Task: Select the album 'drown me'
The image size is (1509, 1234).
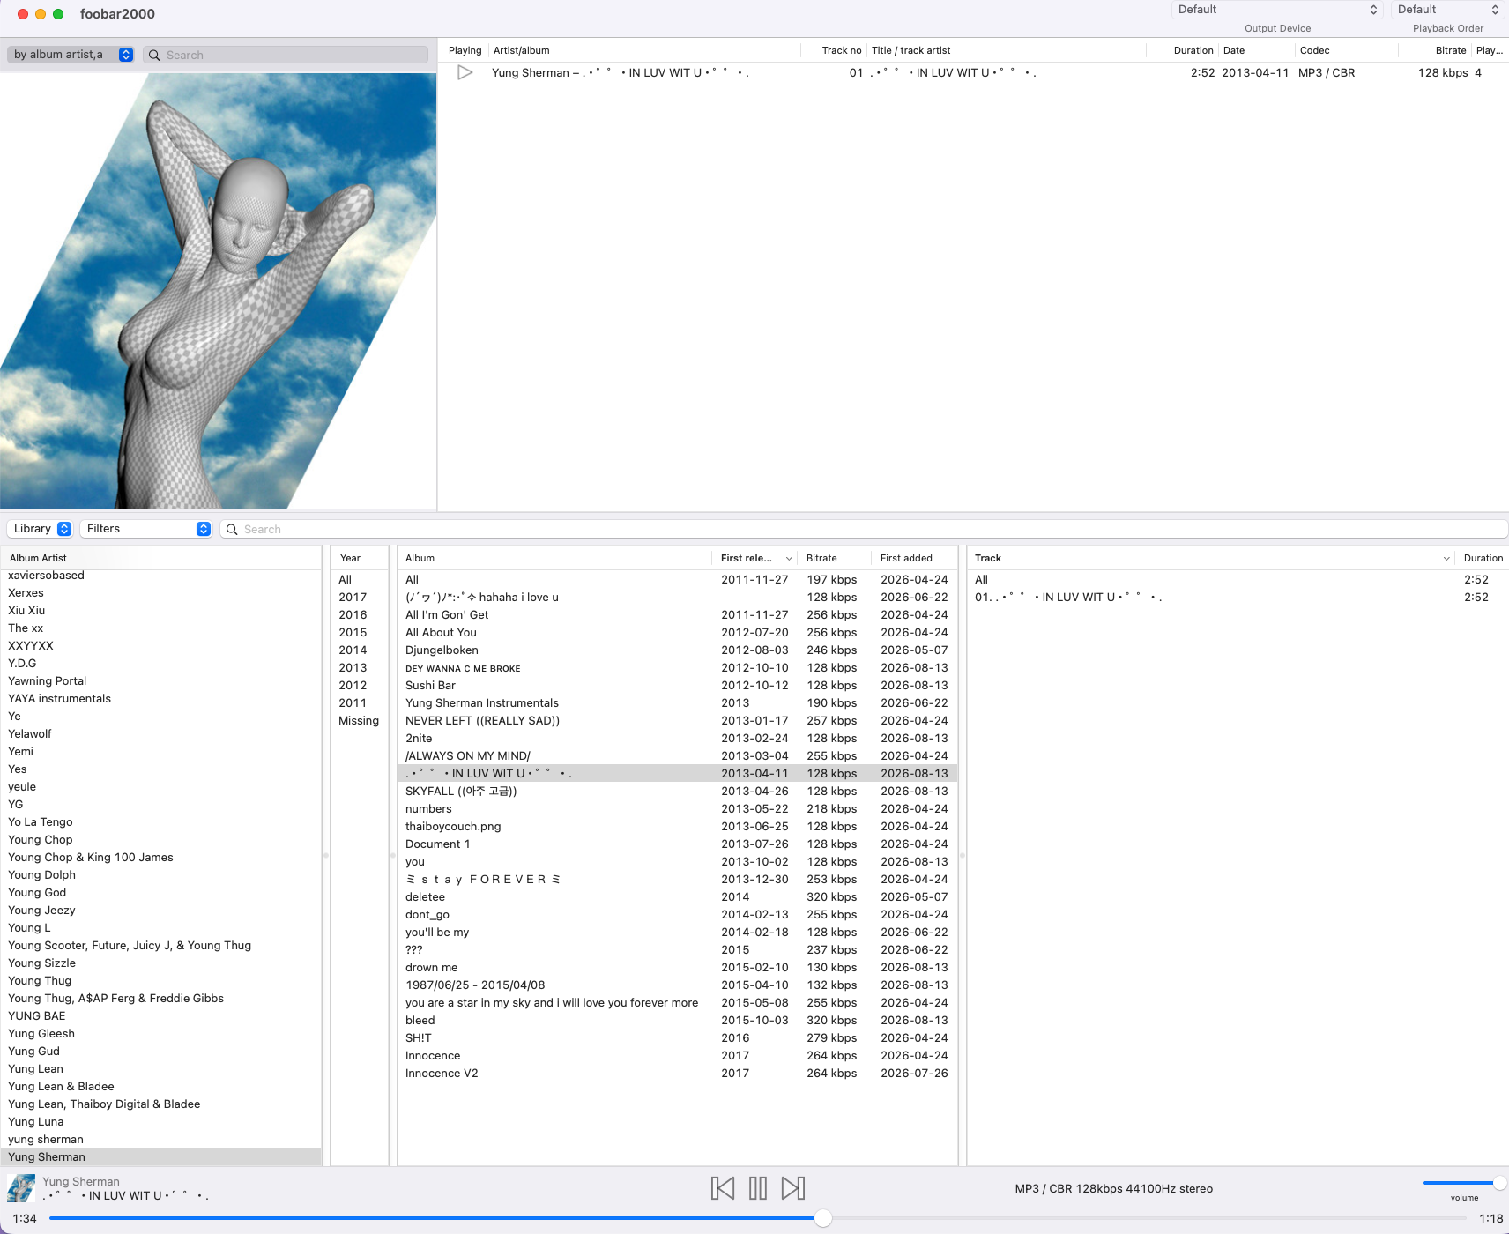Action: coord(678,967)
